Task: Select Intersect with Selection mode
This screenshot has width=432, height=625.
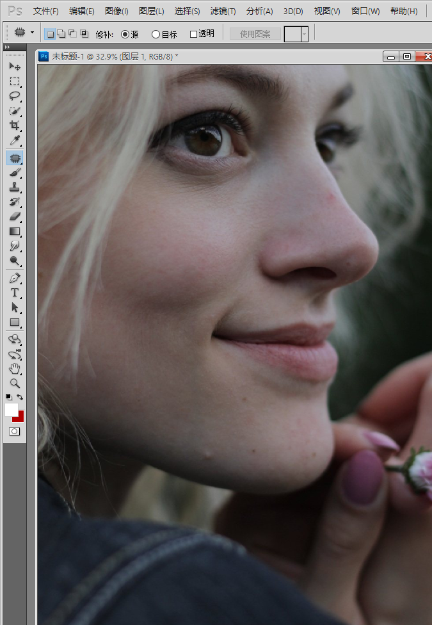Action: (x=84, y=34)
